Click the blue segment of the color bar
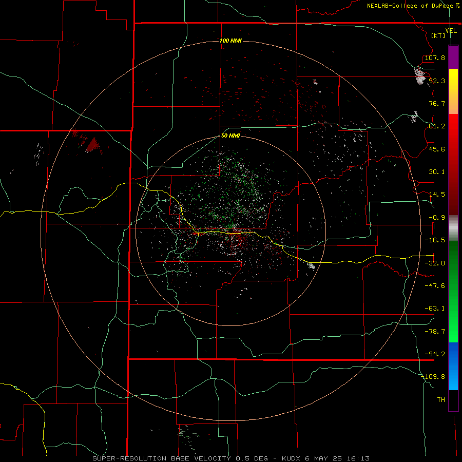 (453, 366)
